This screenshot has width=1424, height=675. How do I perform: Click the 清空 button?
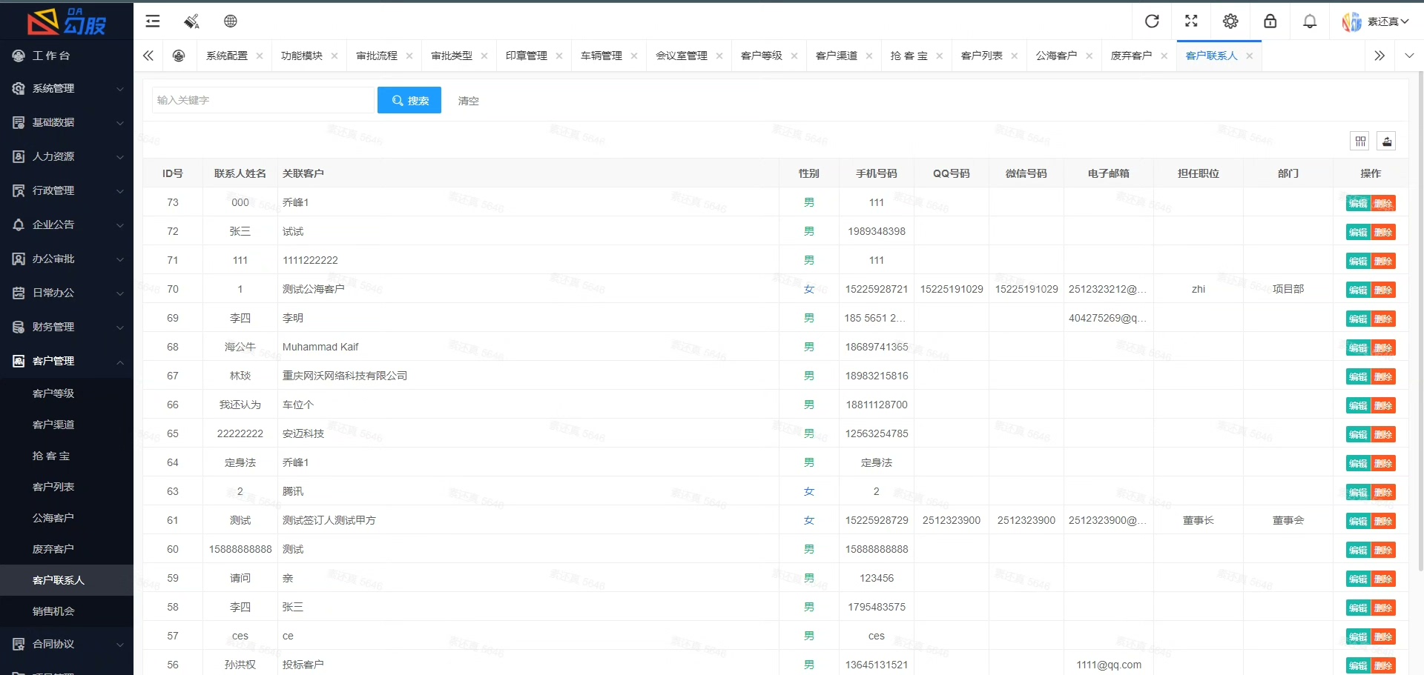point(468,101)
